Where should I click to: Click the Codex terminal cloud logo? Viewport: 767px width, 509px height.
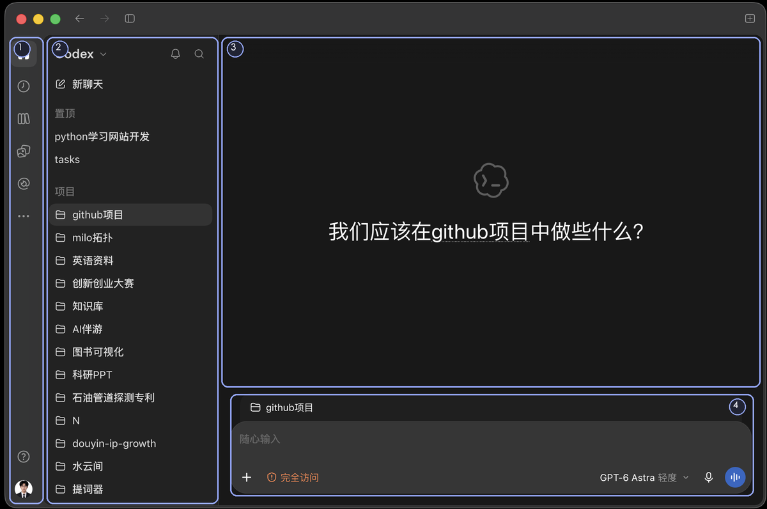pos(491,180)
